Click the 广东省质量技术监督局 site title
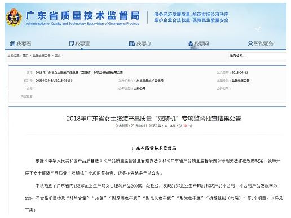291x218 pixels. (x=83, y=15)
